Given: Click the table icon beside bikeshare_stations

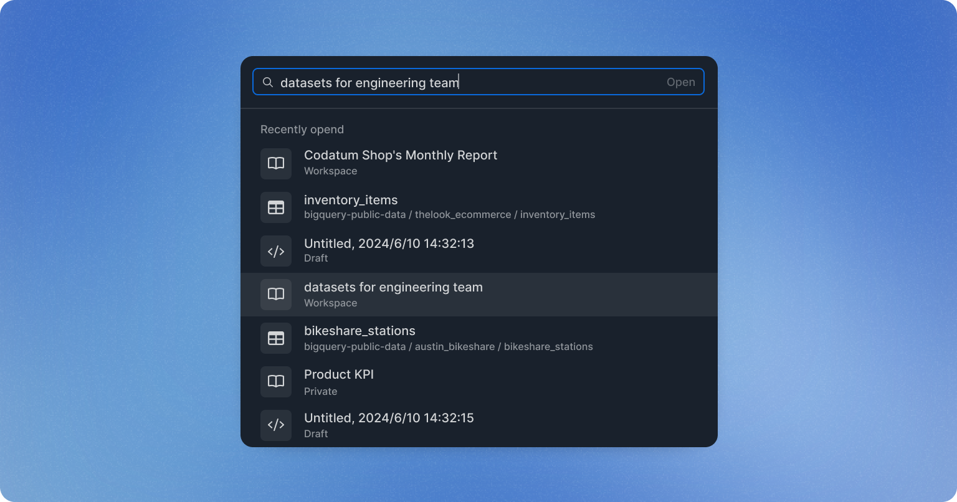Looking at the screenshot, I should click(x=276, y=338).
